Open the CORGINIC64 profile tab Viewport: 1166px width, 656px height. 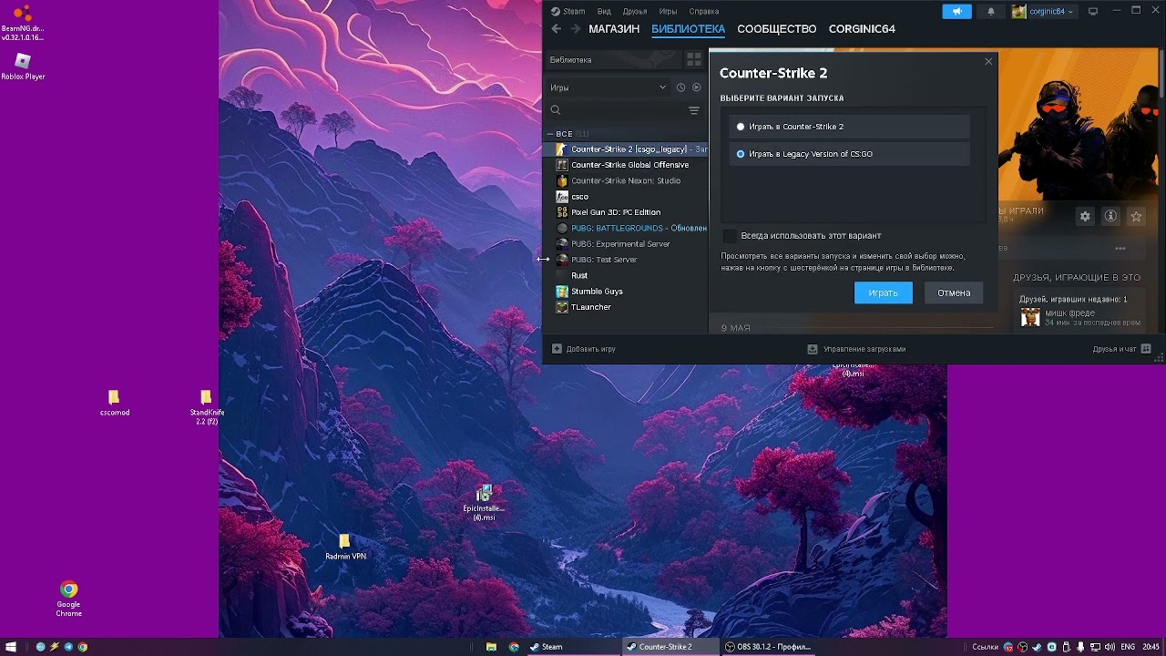[862, 29]
